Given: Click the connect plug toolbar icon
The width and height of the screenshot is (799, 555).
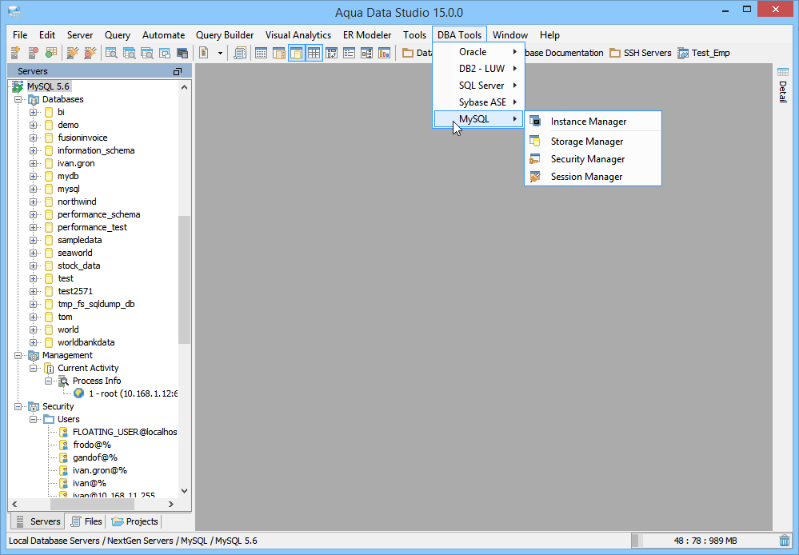Looking at the screenshot, I should pos(73,53).
